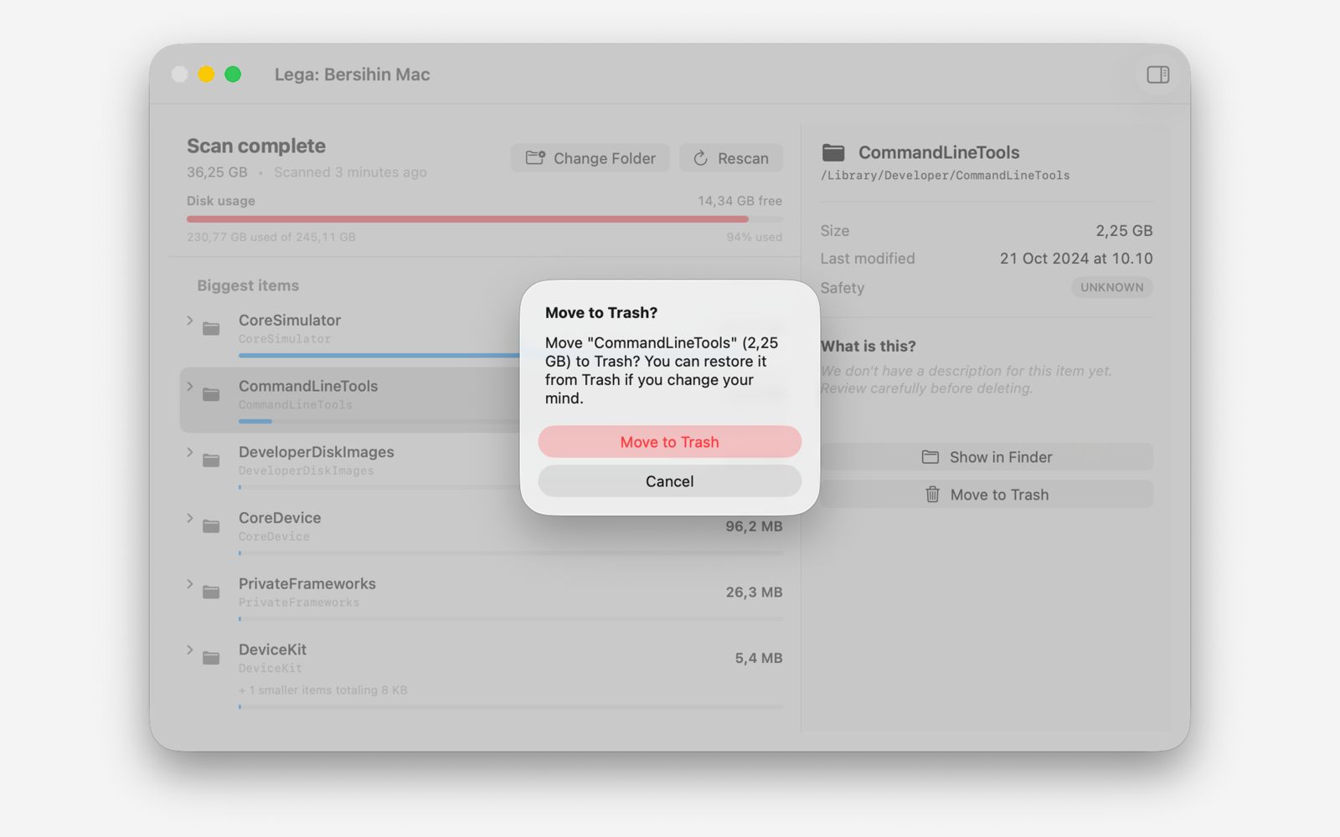The image size is (1340, 837).
Task: Click the UNKNOWN safety badge
Action: click(x=1111, y=287)
